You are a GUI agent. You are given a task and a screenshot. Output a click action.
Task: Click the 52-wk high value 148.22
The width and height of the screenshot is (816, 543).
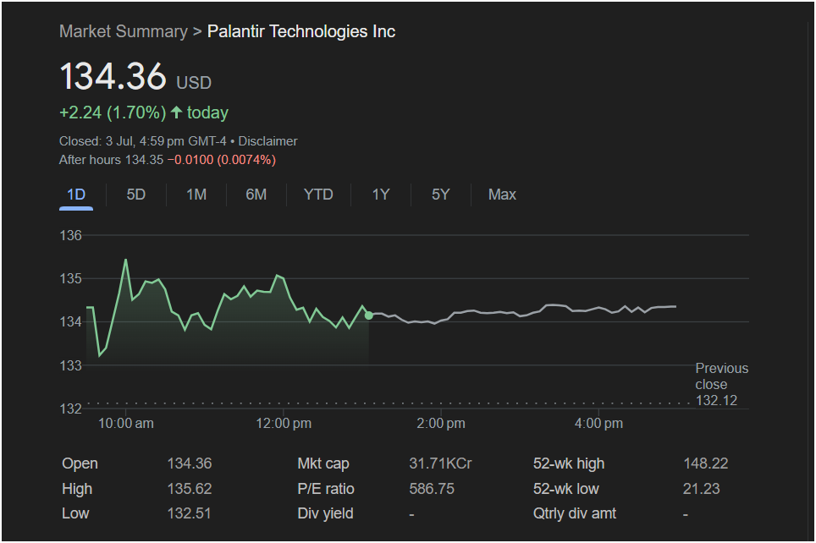coord(706,463)
